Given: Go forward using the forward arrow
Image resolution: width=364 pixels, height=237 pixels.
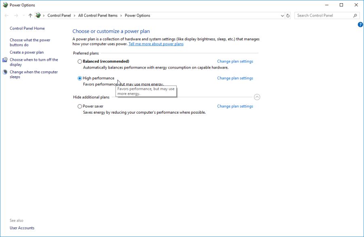Looking at the screenshot, I should point(16,15).
